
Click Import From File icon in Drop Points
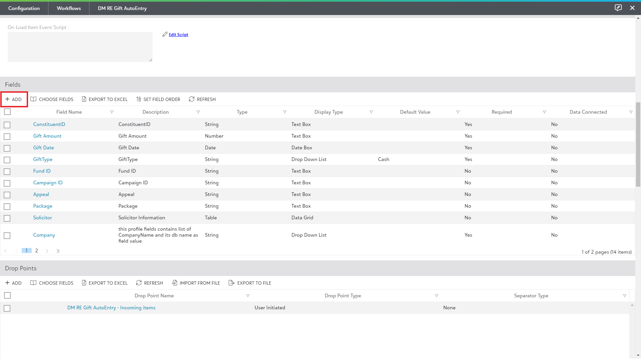[x=174, y=283]
